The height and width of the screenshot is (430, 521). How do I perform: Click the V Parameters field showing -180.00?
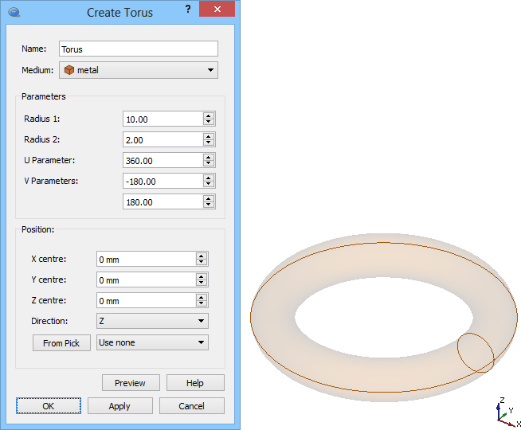163,181
